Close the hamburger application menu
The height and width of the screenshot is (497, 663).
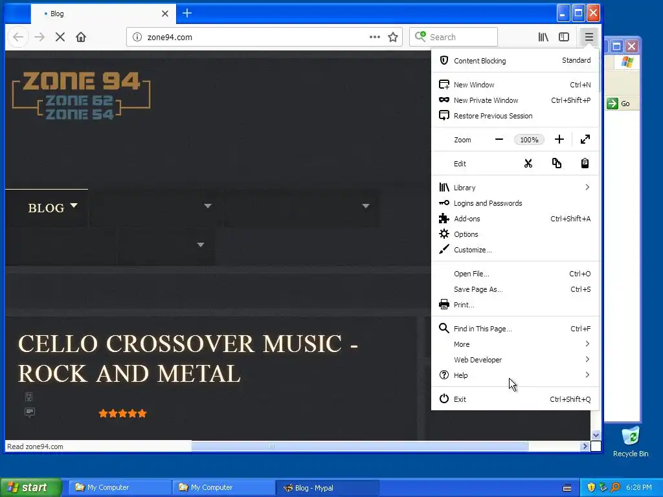coord(589,37)
